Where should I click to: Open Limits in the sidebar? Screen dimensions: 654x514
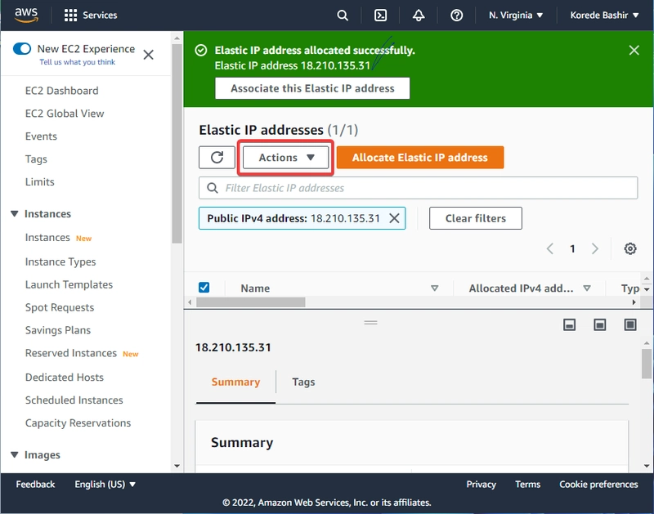pyautogui.click(x=39, y=182)
